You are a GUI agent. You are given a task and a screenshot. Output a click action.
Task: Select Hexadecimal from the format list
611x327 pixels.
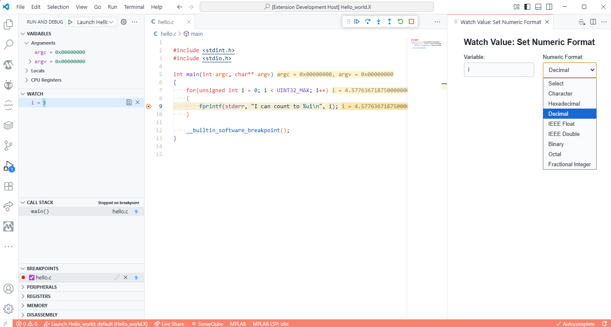point(564,104)
